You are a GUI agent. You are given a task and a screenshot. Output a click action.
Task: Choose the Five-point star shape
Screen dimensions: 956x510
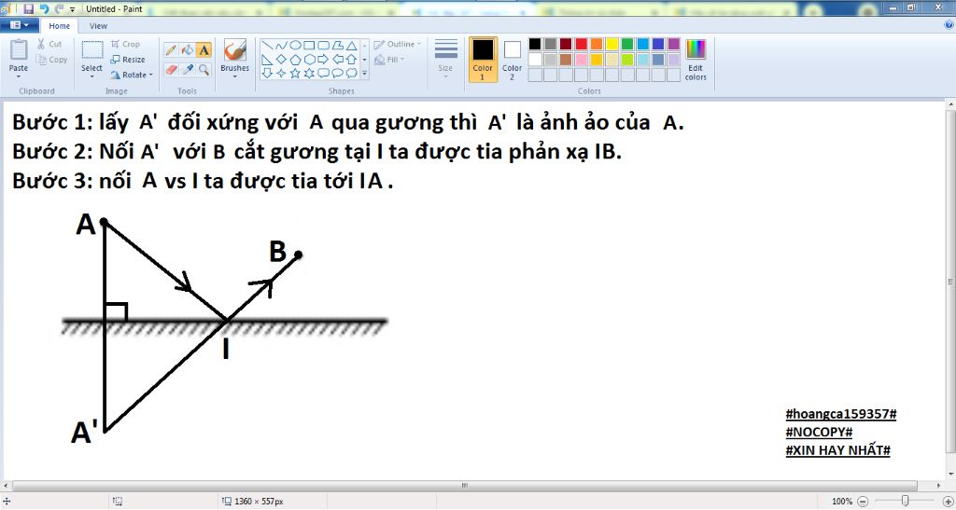[295, 73]
